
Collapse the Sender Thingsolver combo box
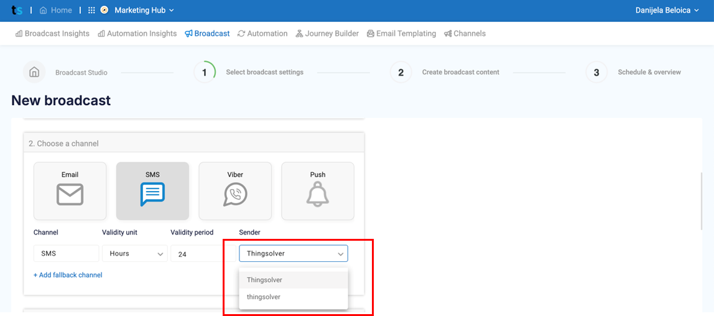(294, 254)
